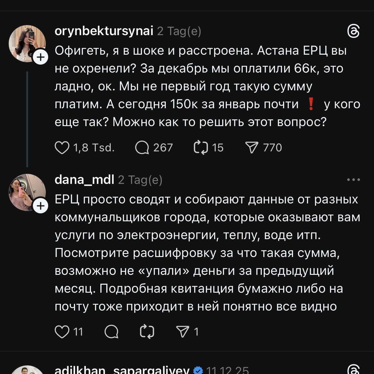Tap Threads logo next to orynbektursynai post

click(x=354, y=31)
